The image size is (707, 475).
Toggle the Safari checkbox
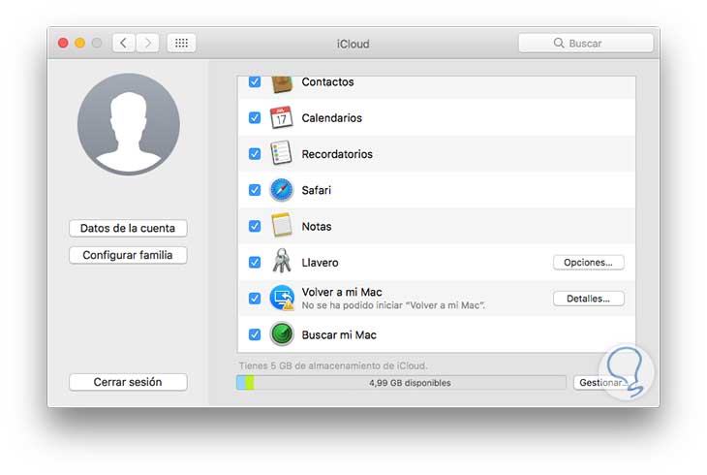(x=255, y=190)
